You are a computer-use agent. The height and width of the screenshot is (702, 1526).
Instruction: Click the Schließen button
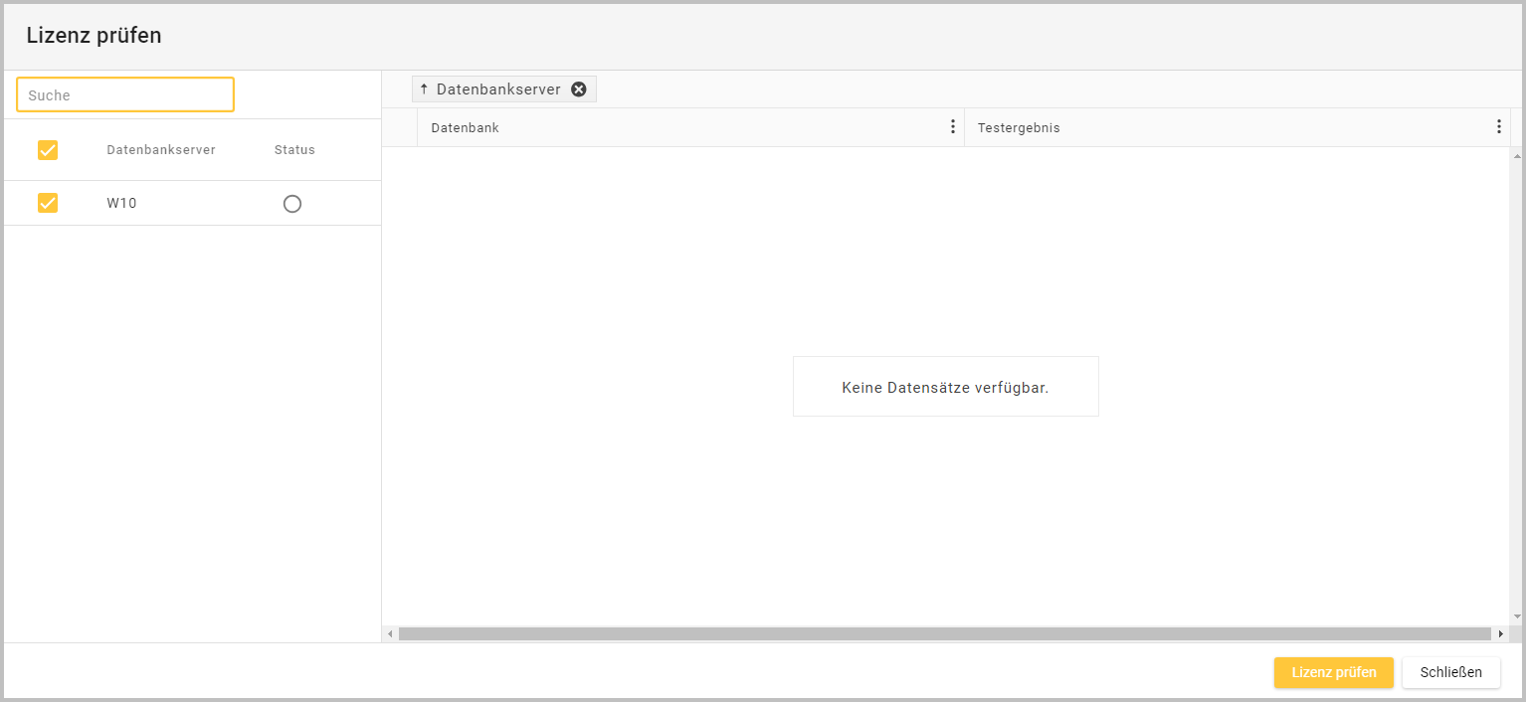pos(1450,672)
